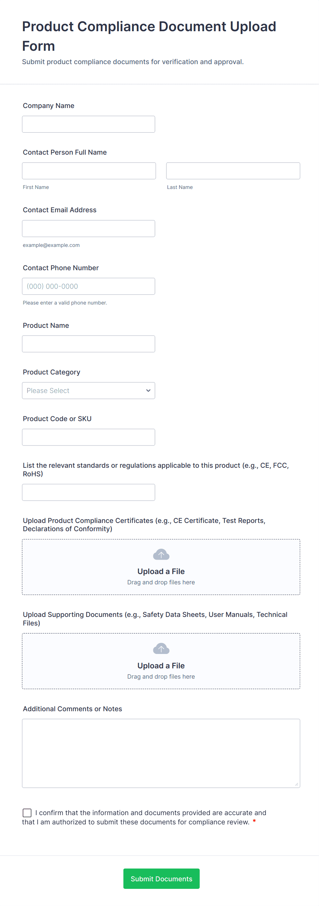Viewport: 319px width, 906px height.
Task: Tick the accuracy confirmation checkbox
Action: (27, 813)
